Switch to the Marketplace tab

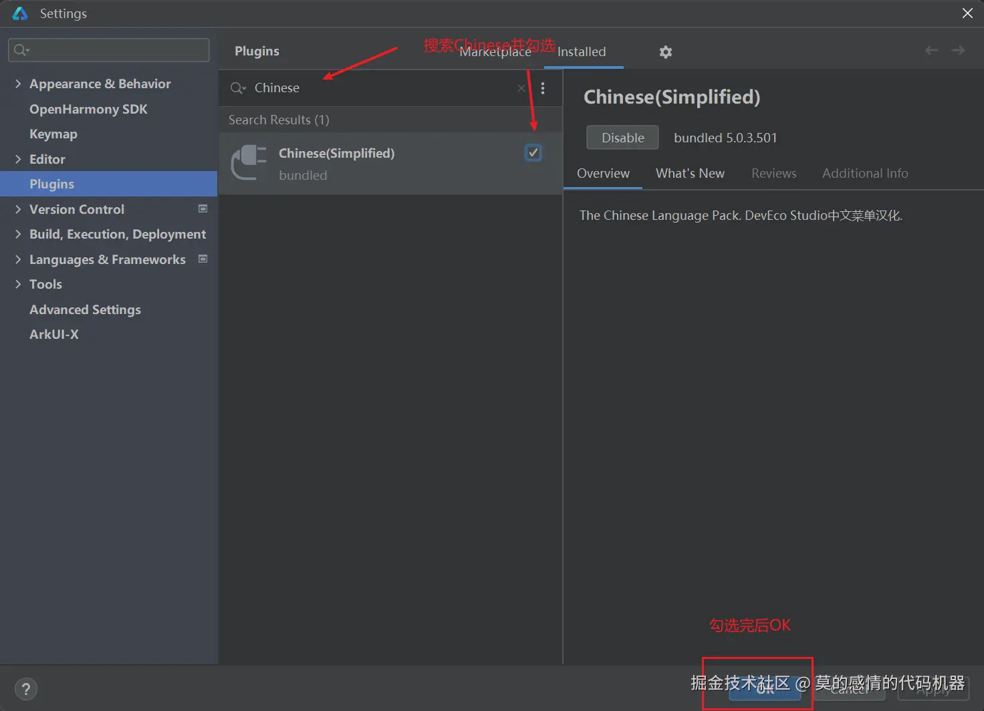pyautogui.click(x=495, y=52)
